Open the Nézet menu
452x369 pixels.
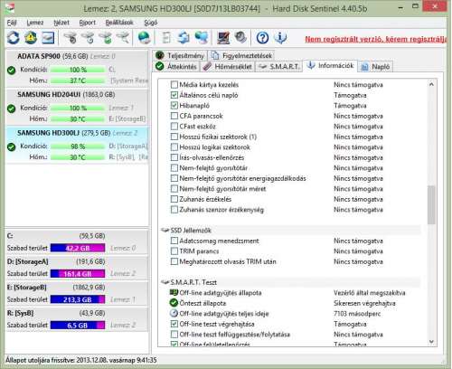point(61,23)
